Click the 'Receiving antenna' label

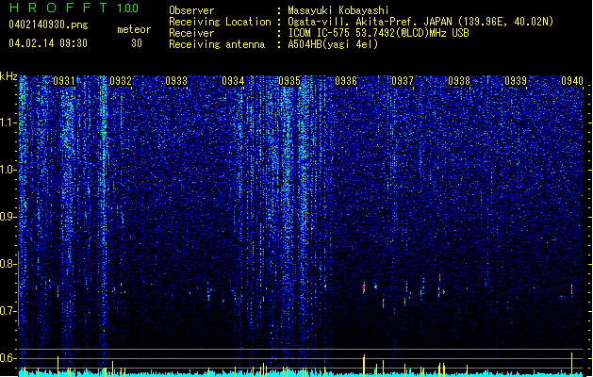click(217, 44)
